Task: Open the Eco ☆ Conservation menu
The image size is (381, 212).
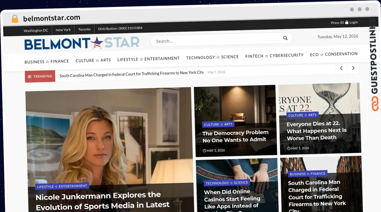Action: coord(334,54)
